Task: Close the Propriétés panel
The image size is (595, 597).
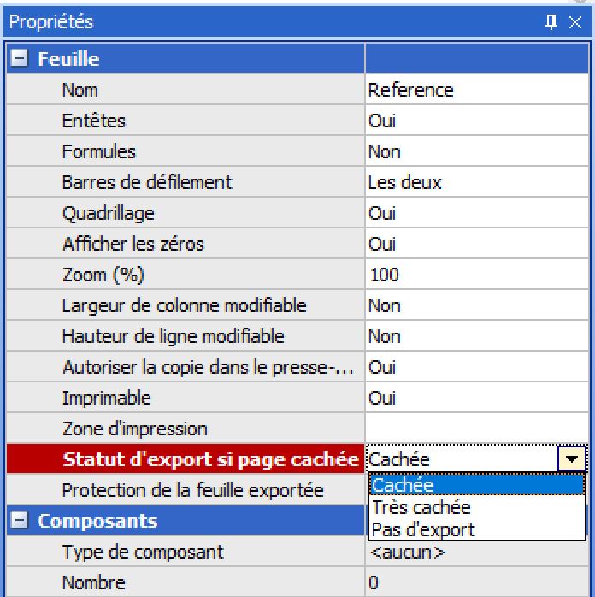Action: point(575,22)
